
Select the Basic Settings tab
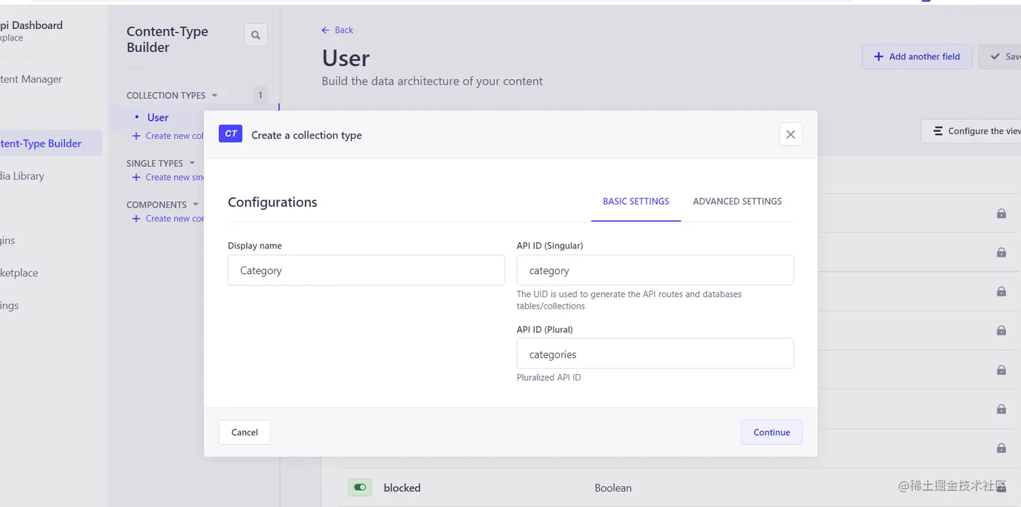pyautogui.click(x=635, y=201)
